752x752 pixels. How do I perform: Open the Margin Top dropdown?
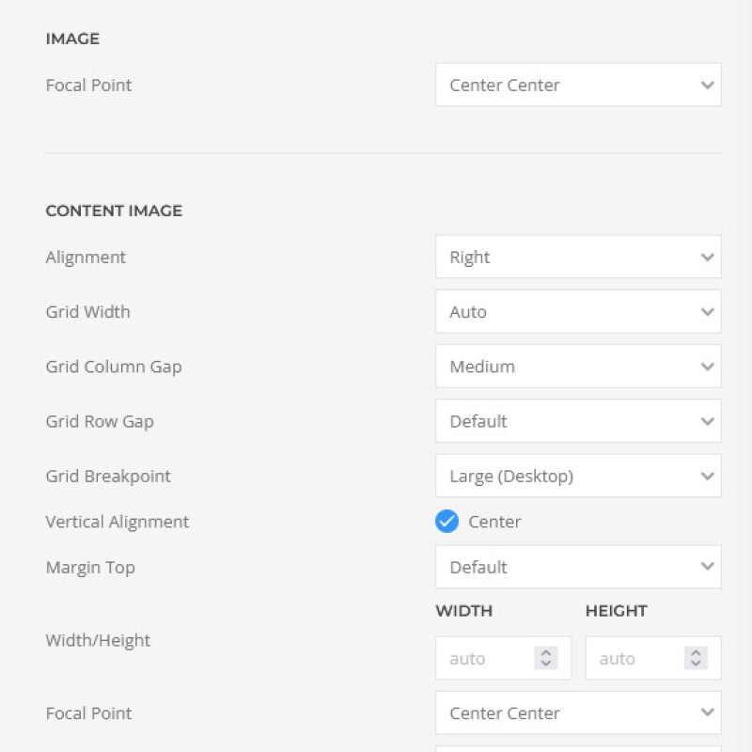pyautogui.click(x=578, y=567)
